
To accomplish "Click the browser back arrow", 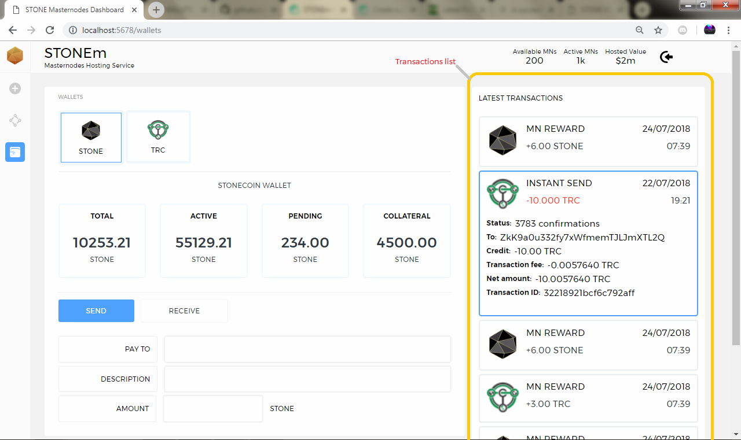I will 13,30.
